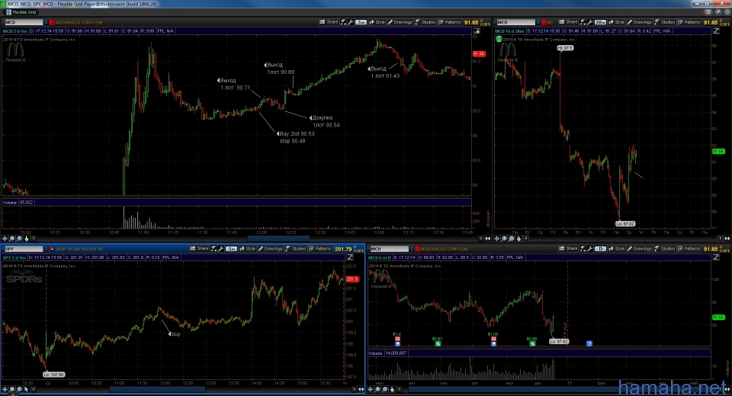
Task: Open Style menu in SPY chart
Action: [x=247, y=248]
